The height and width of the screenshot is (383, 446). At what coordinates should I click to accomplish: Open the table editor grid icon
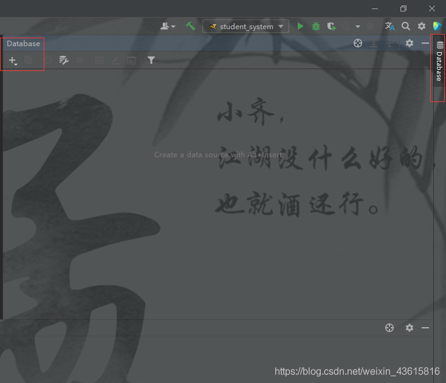[100, 60]
